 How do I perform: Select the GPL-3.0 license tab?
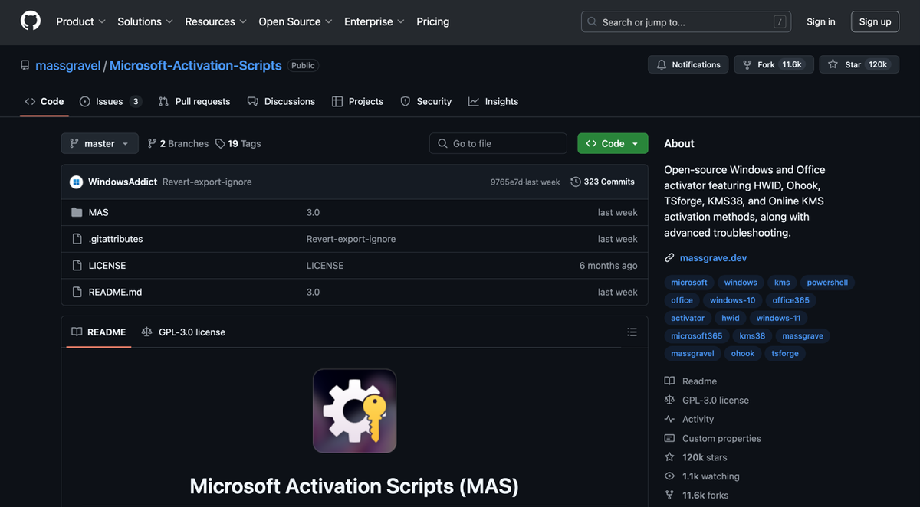[183, 332]
